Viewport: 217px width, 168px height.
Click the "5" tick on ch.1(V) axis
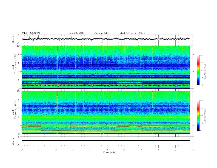[x=19, y=35]
